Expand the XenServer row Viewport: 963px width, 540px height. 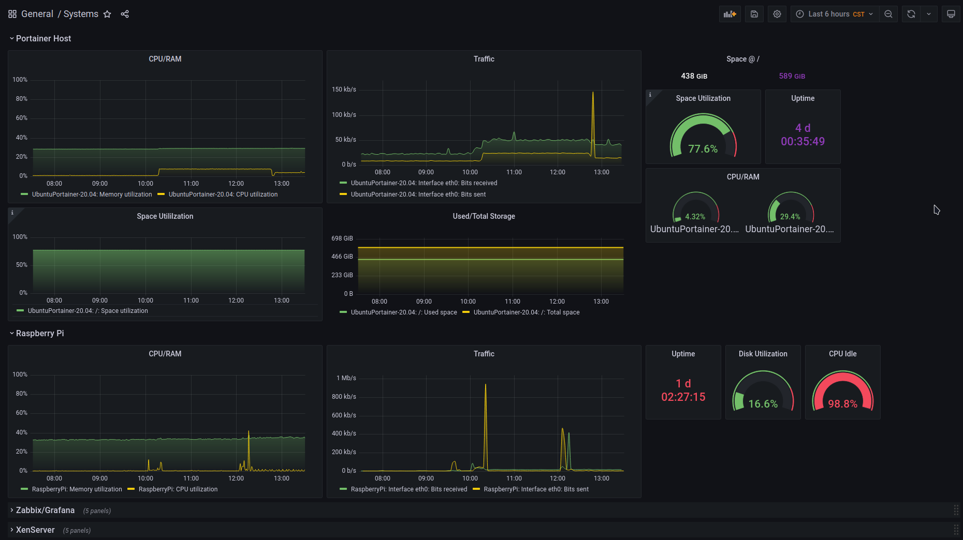point(35,530)
